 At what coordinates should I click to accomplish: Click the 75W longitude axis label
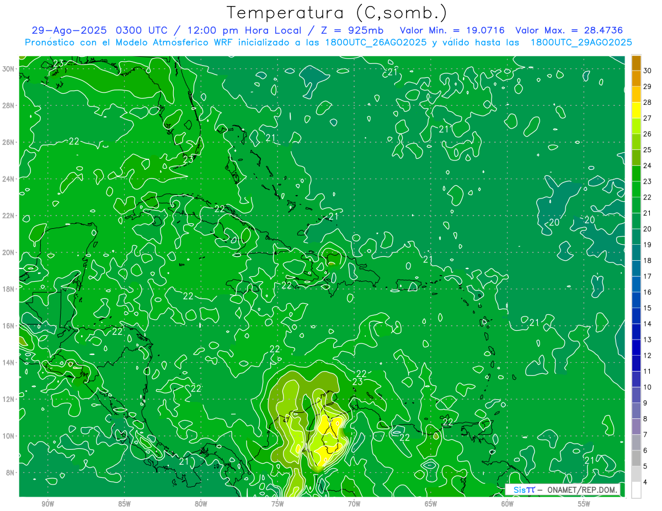[x=277, y=504]
